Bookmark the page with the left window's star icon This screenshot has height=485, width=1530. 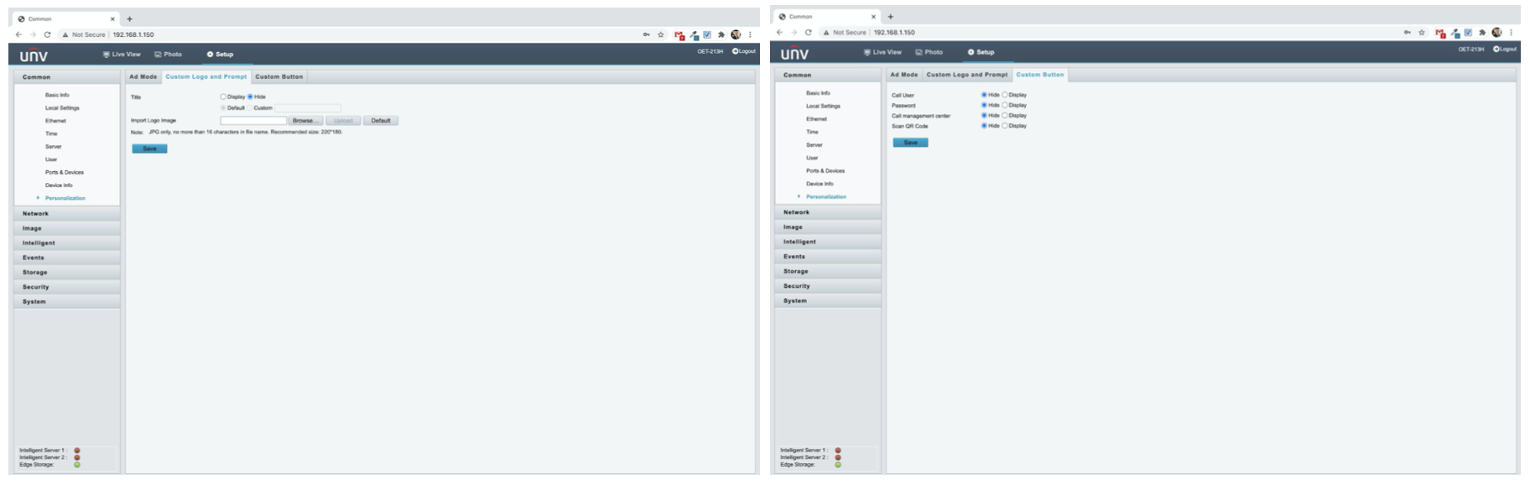click(660, 34)
